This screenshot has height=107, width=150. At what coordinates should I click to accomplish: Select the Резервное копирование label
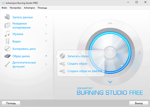[21, 26]
